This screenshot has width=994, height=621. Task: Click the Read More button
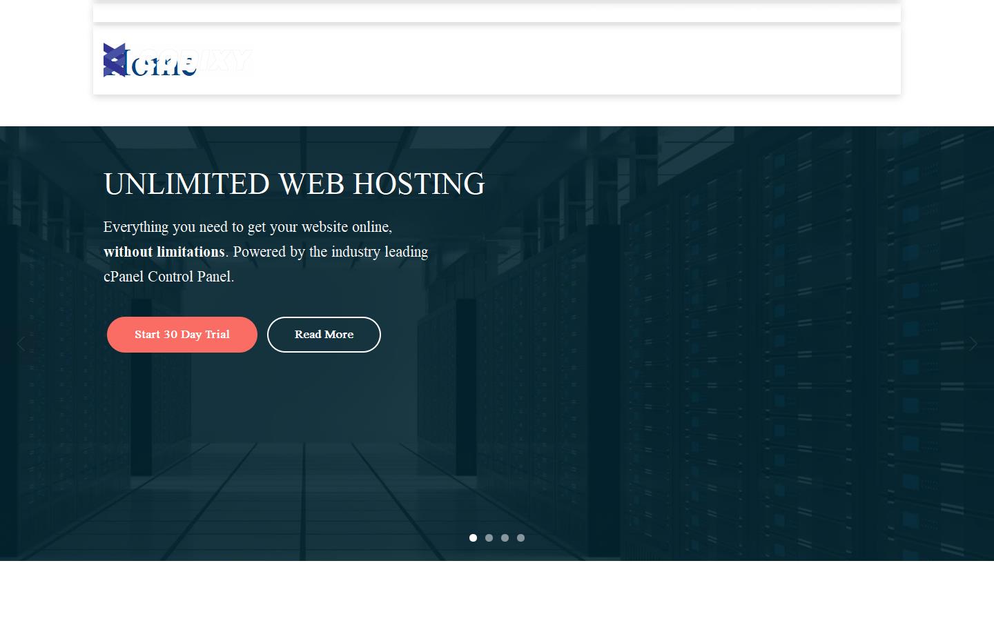(324, 334)
